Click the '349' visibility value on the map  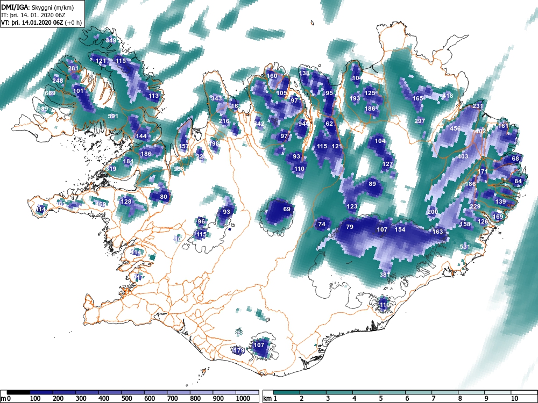(x=111, y=40)
